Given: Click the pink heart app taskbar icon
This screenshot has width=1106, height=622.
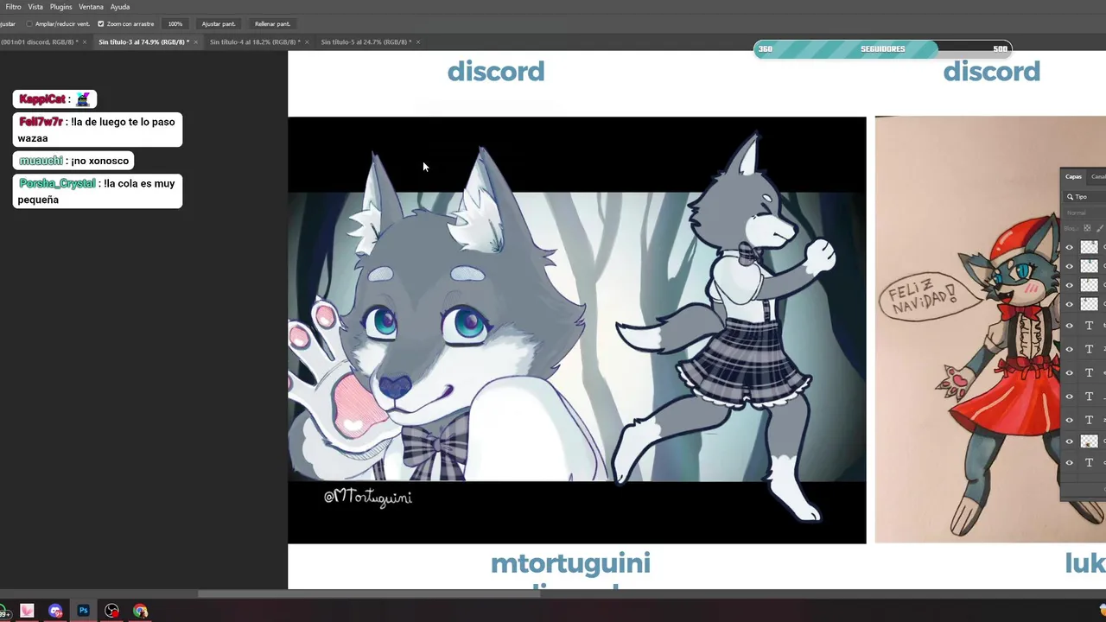Looking at the screenshot, I should (27, 611).
